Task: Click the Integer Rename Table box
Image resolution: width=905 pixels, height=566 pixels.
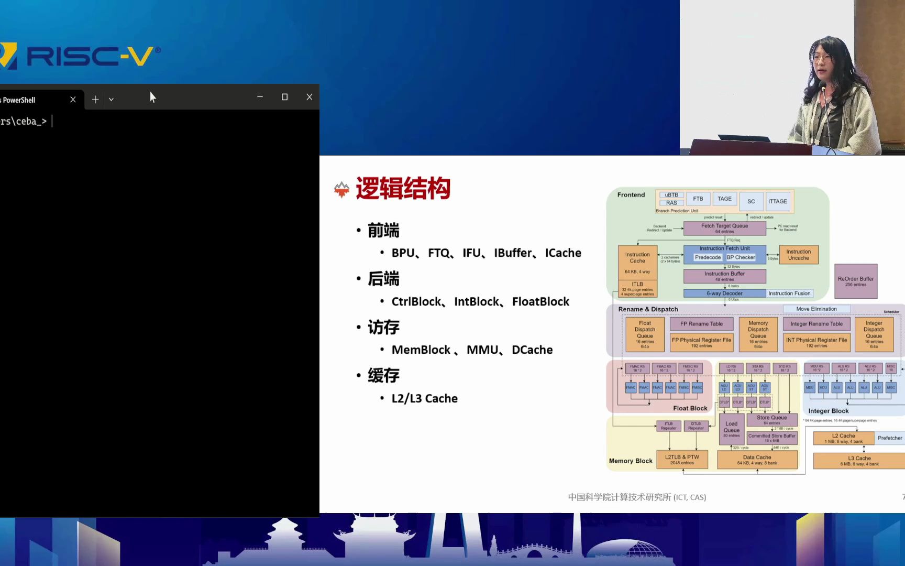Action: [816, 324]
